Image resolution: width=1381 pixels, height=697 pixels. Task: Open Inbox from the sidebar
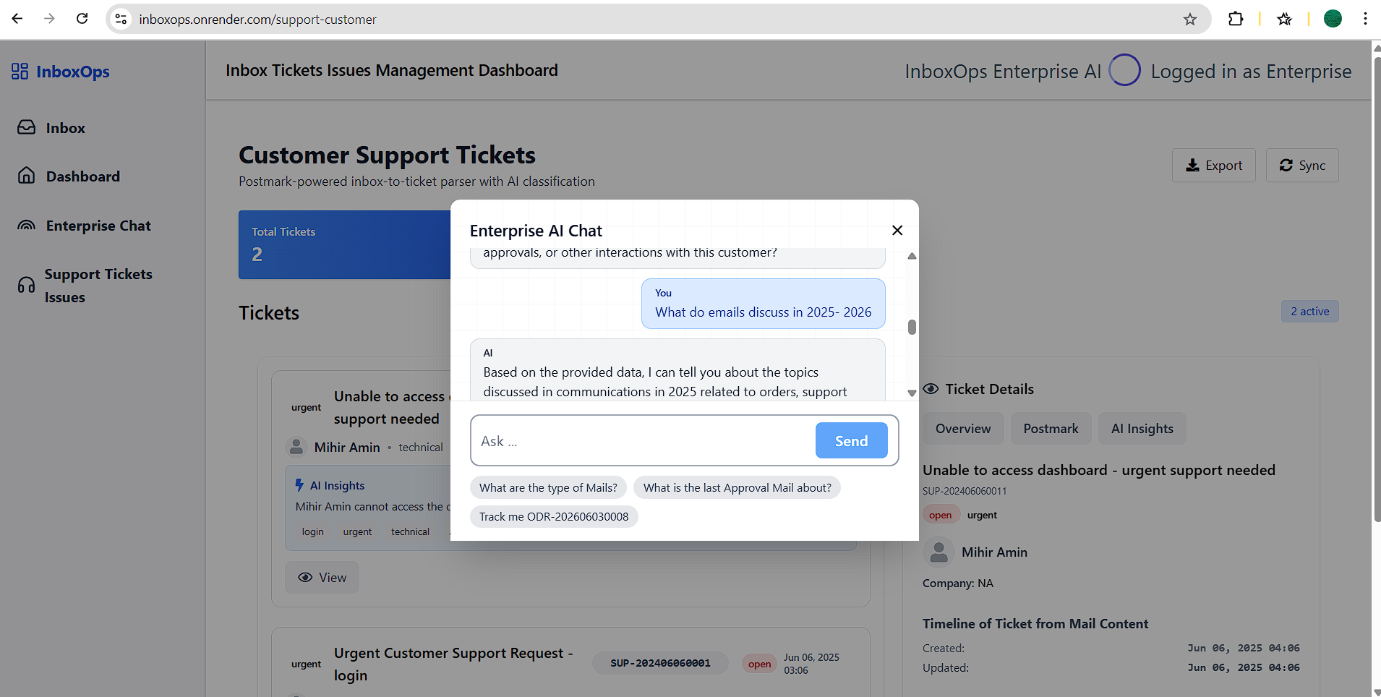click(x=65, y=128)
